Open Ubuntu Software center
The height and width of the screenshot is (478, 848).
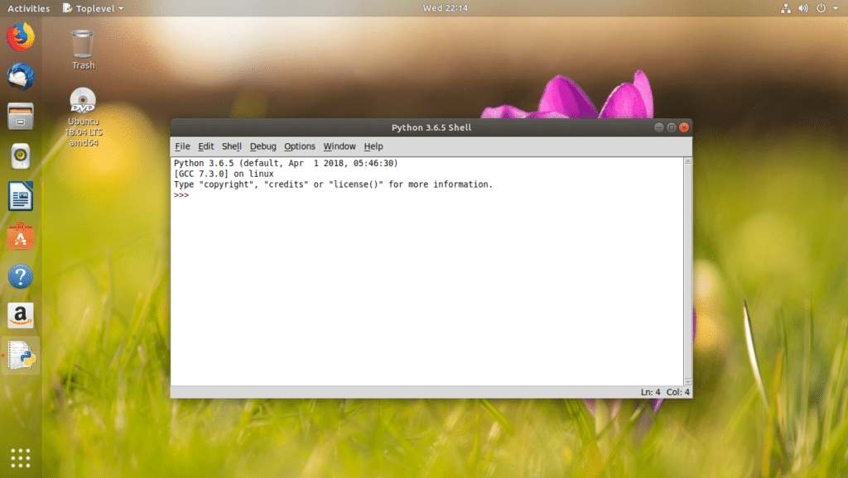click(20, 237)
